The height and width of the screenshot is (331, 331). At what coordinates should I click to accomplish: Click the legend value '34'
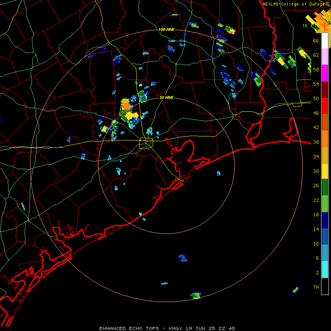click(316, 157)
